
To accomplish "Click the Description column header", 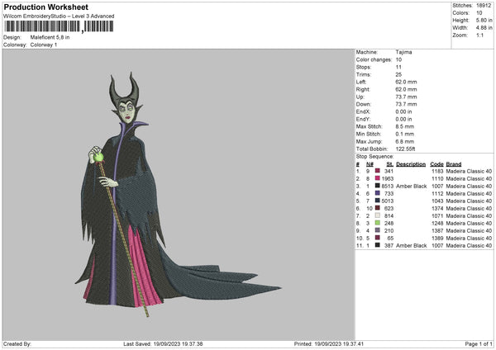I will [411, 164].
